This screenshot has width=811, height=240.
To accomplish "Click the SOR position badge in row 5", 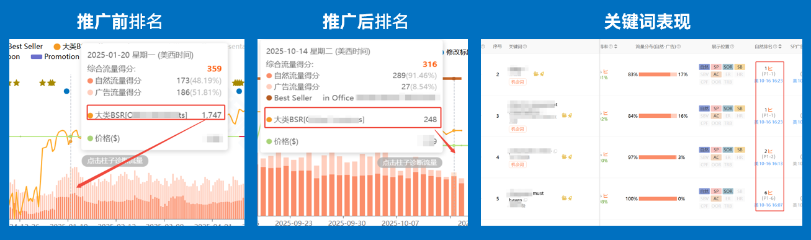I will click(728, 191).
